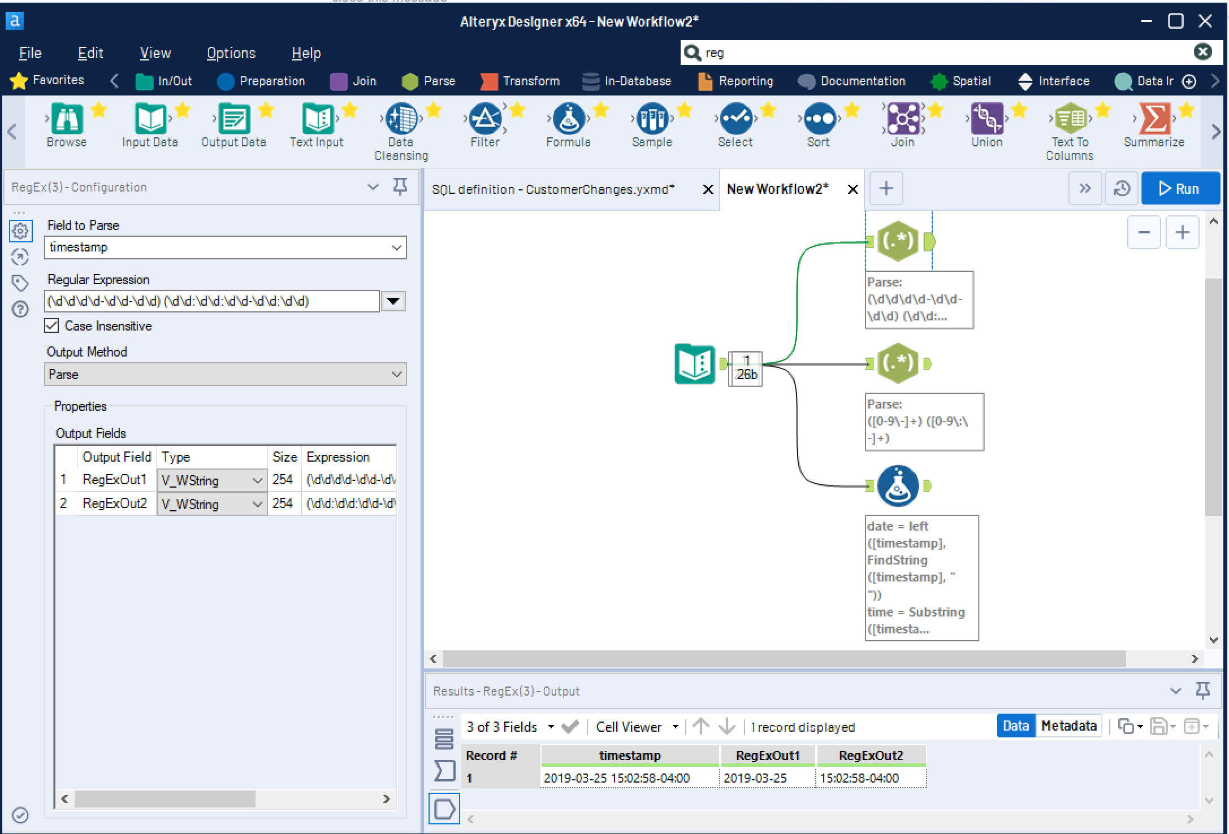Click the canvas zoom in plus button
The image size is (1229, 834).
1182,232
